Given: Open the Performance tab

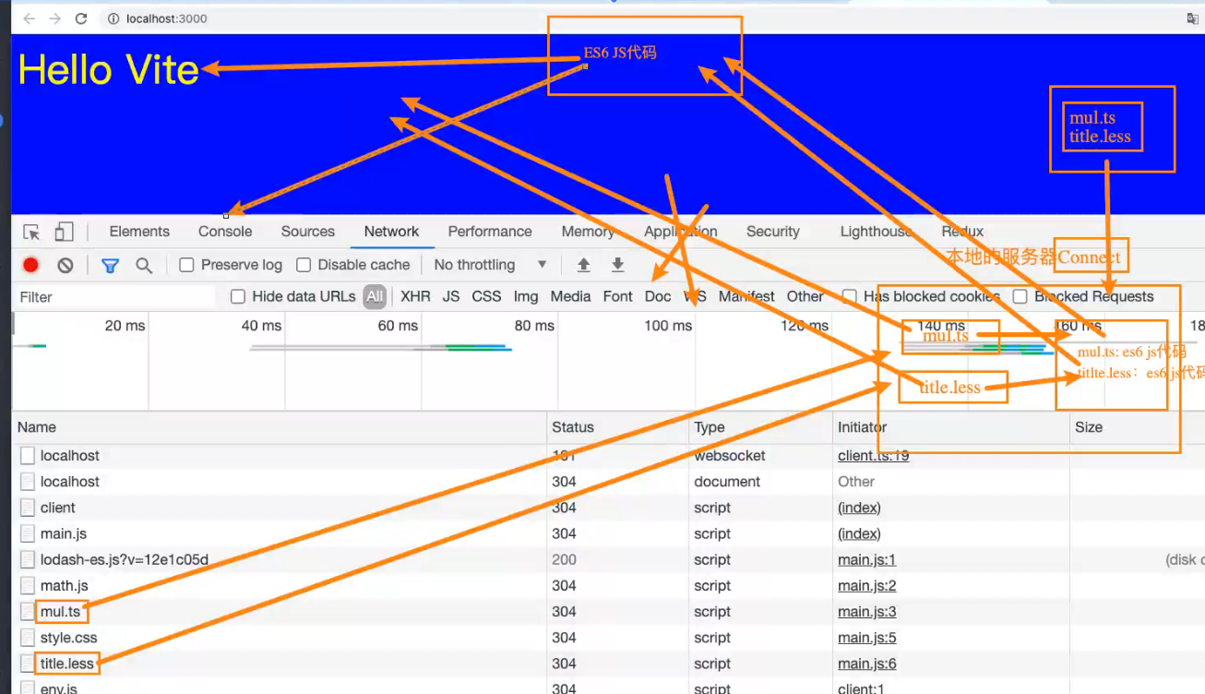Looking at the screenshot, I should [x=490, y=232].
